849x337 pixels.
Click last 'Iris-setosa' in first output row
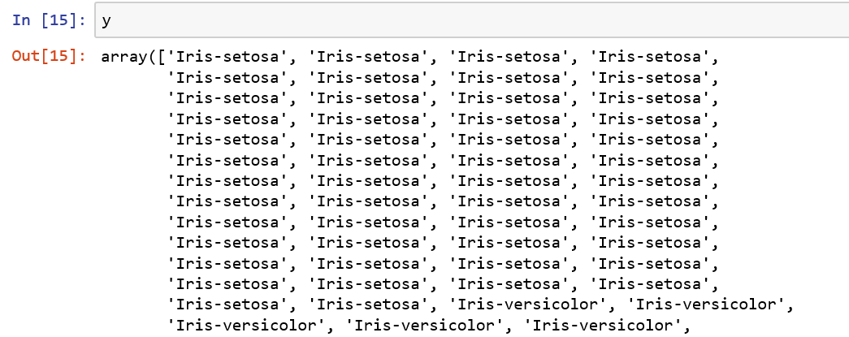click(652, 58)
